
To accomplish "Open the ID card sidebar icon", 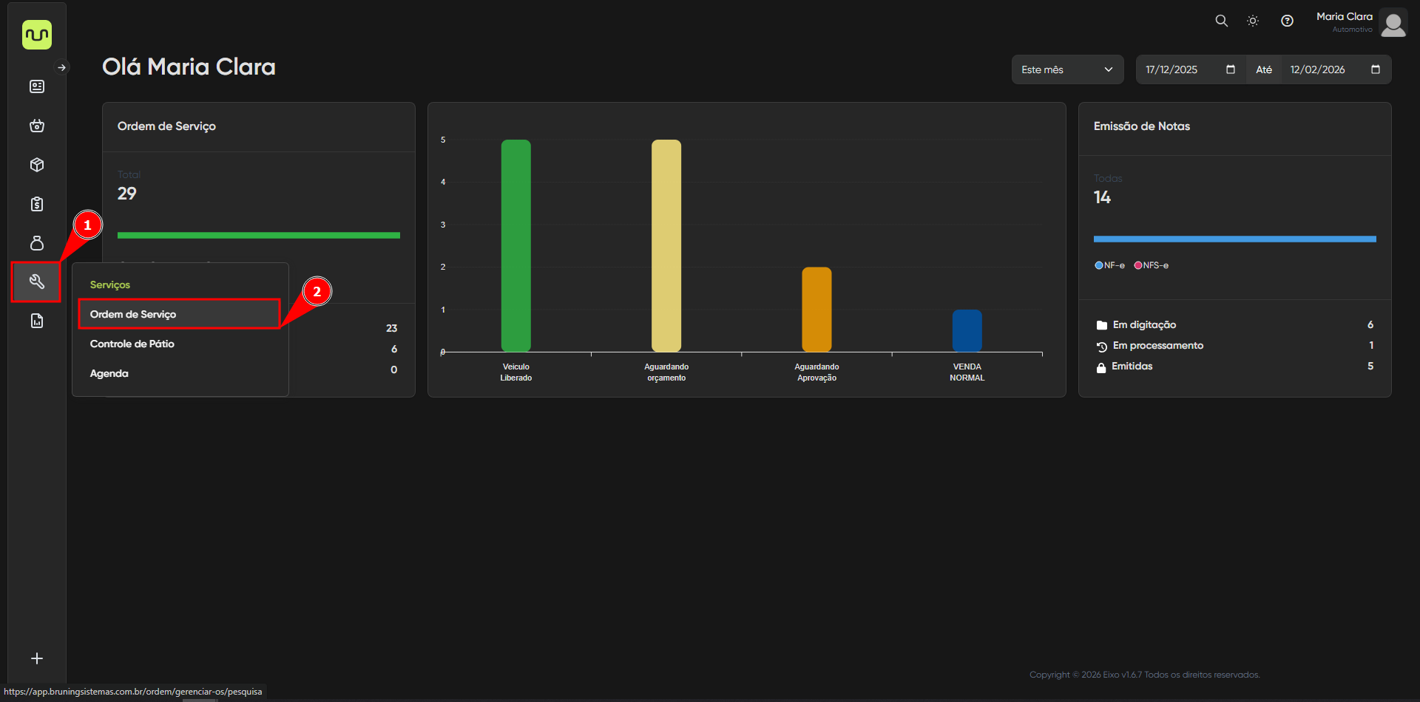I will (x=37, y=86).
